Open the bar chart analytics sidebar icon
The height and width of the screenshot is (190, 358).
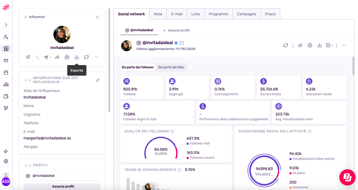pyautogui.click(x=6, y=84)
